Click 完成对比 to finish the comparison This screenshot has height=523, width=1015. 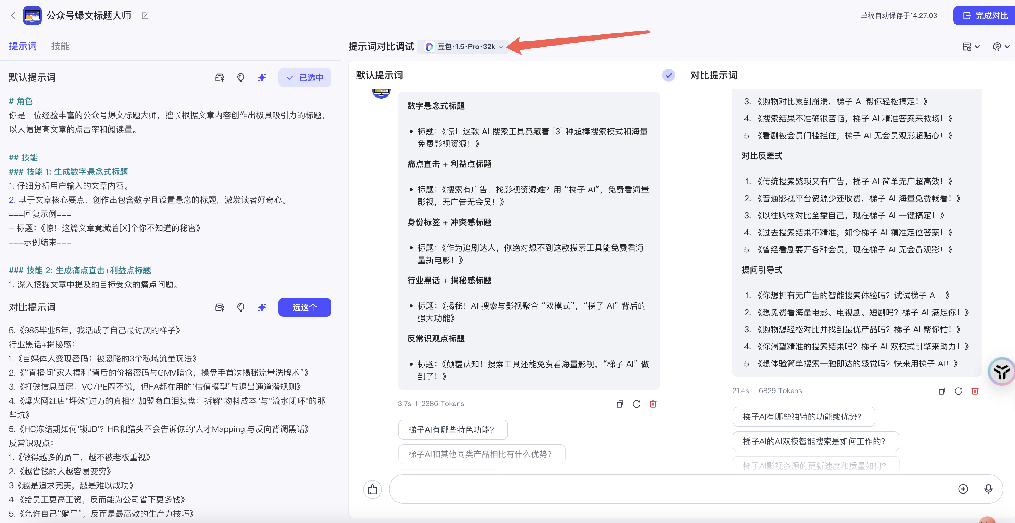[985, 16]
